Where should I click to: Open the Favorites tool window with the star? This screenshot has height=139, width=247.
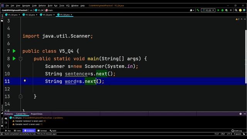[2, 122]
